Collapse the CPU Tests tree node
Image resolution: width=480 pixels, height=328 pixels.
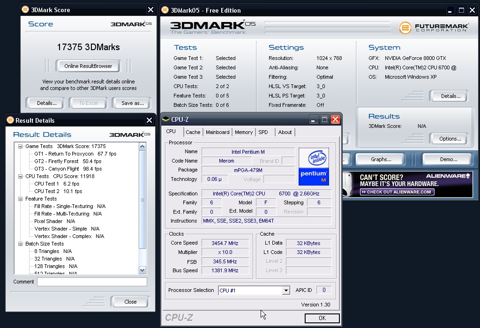coord(21,177)
